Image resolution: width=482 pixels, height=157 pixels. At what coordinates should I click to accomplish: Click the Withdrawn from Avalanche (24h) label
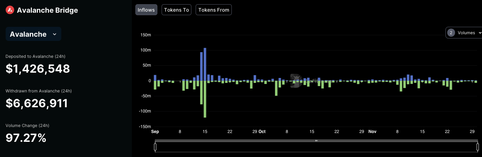(39, 91)
